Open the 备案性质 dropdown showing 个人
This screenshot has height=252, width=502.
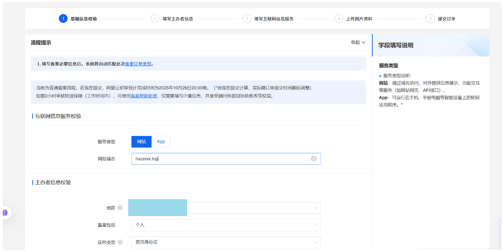click(226, 225)
